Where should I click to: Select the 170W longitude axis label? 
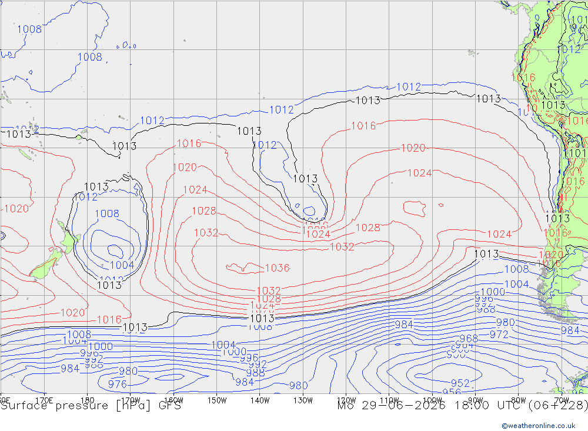(131, 400)
